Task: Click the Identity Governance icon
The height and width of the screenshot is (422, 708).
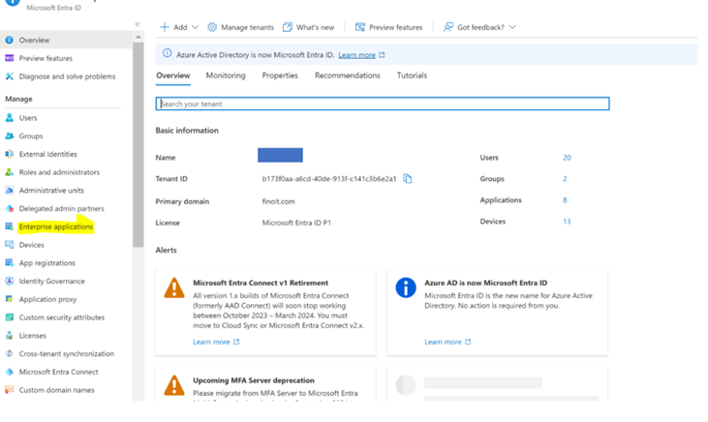Action: click(x=10, y=282)
